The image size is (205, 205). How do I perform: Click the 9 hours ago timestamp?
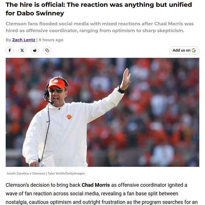point(51,40)
